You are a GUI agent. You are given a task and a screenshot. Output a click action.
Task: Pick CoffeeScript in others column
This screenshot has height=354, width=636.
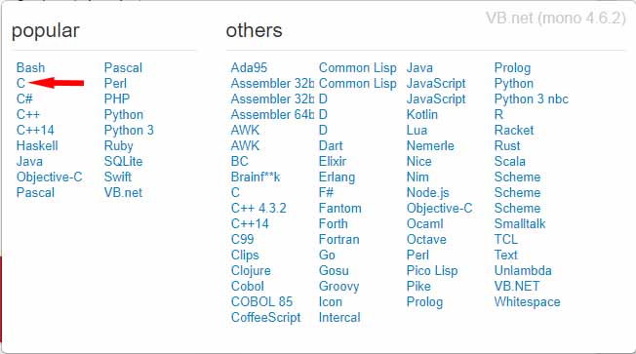[265, 318]
